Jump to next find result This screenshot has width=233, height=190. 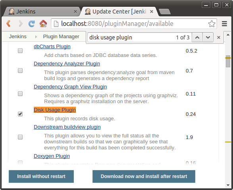click(208, 37)
